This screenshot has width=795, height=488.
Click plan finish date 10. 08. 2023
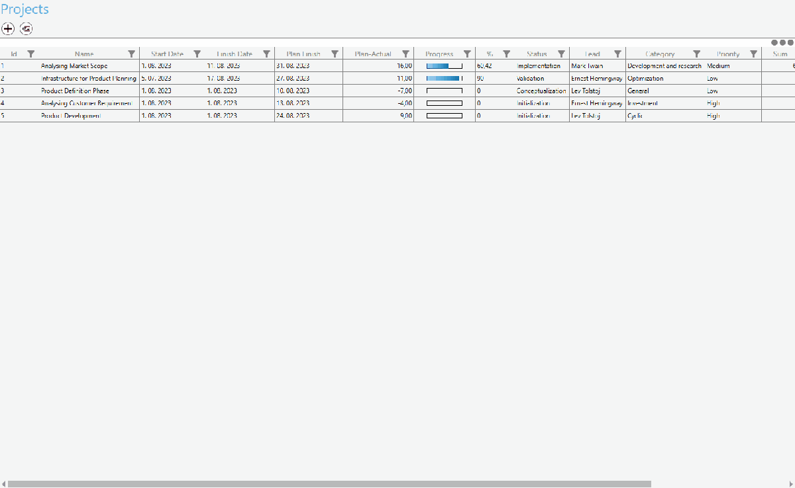tap(293, 91)
